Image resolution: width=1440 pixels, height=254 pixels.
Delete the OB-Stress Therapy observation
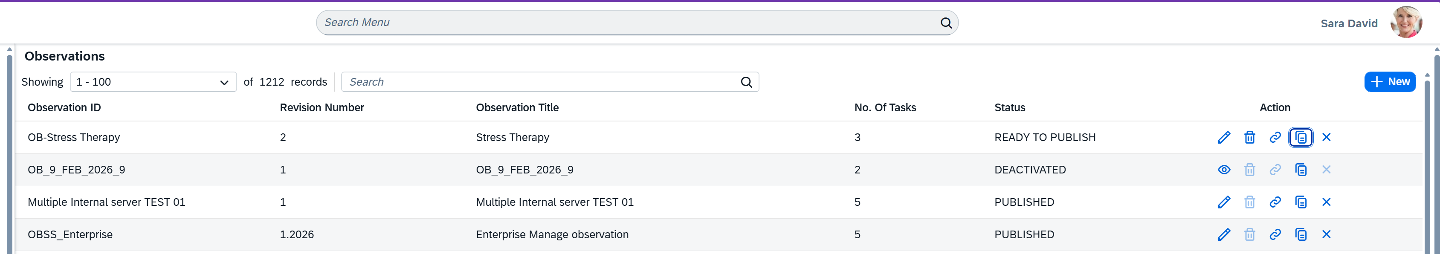click(1249, 137)
